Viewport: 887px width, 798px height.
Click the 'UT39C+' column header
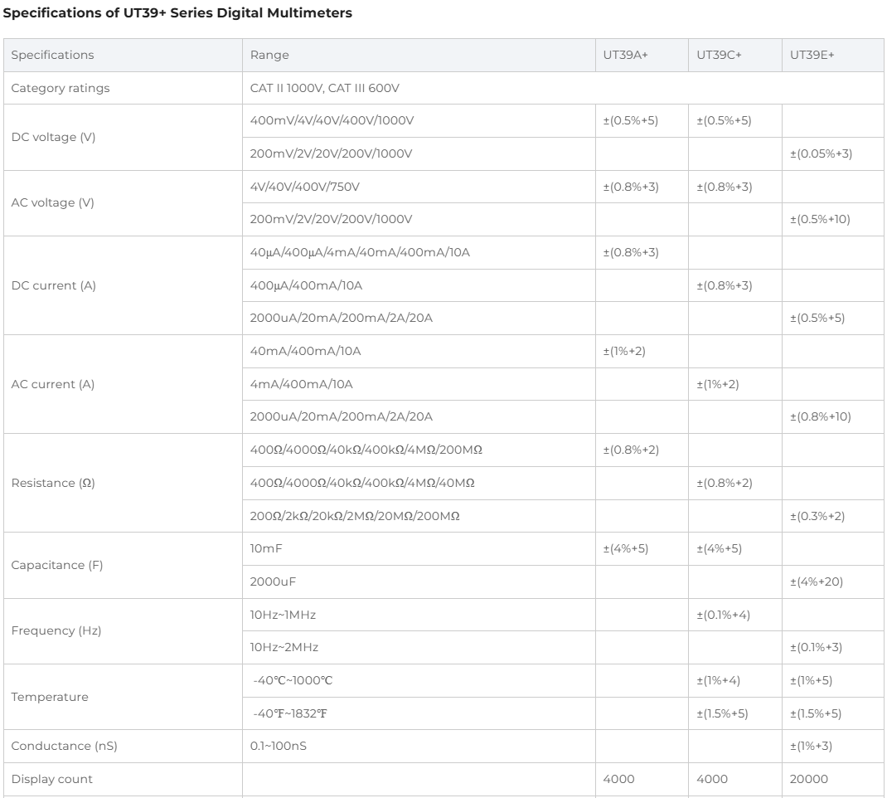734,55
